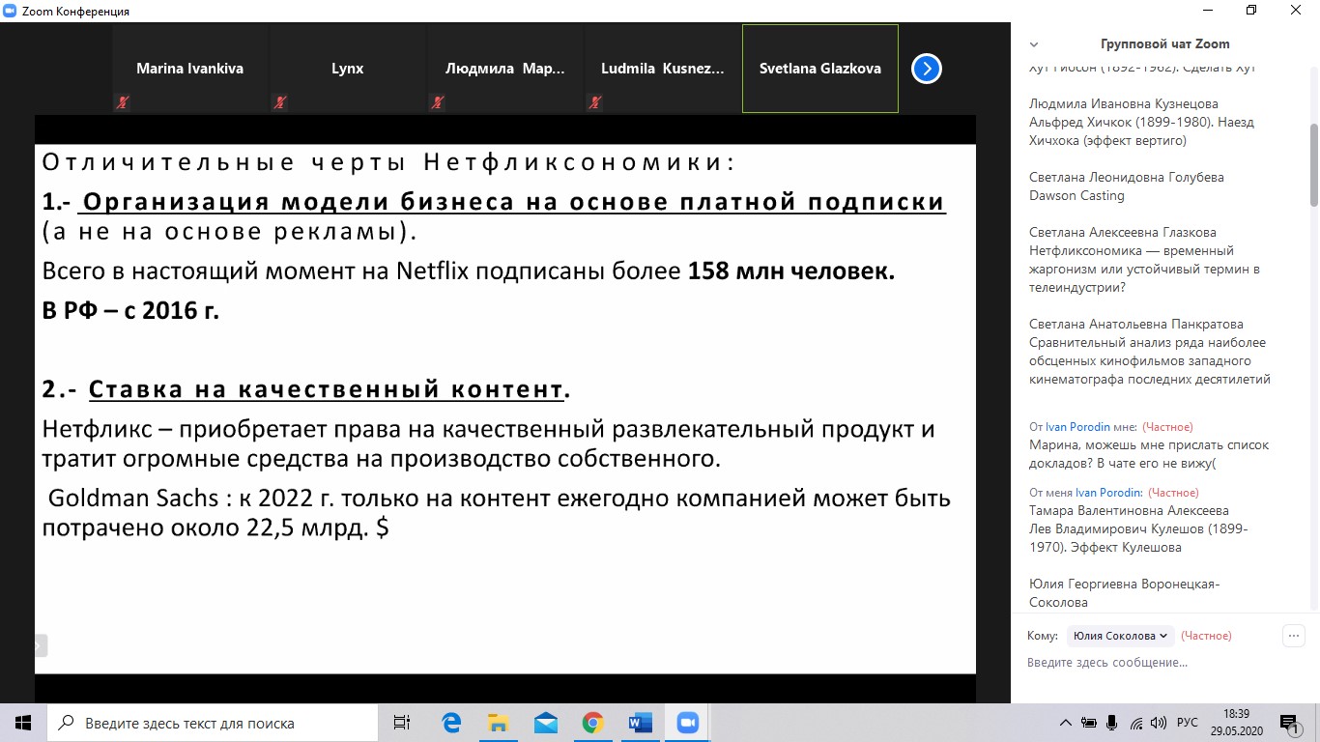Image resolution: width=1320 pixels, height=742 pixels.
Task: Click the 'Групповой чат Zoom' panel title
Action: pyautogui.click(x=1165, y=44)
